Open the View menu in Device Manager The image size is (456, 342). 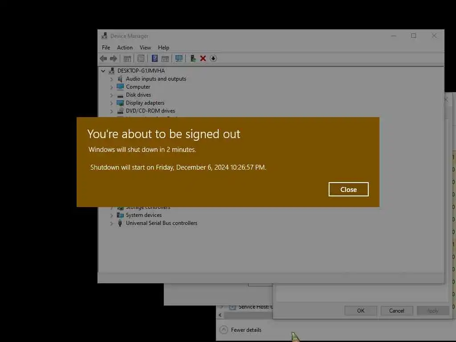(145, 47)
